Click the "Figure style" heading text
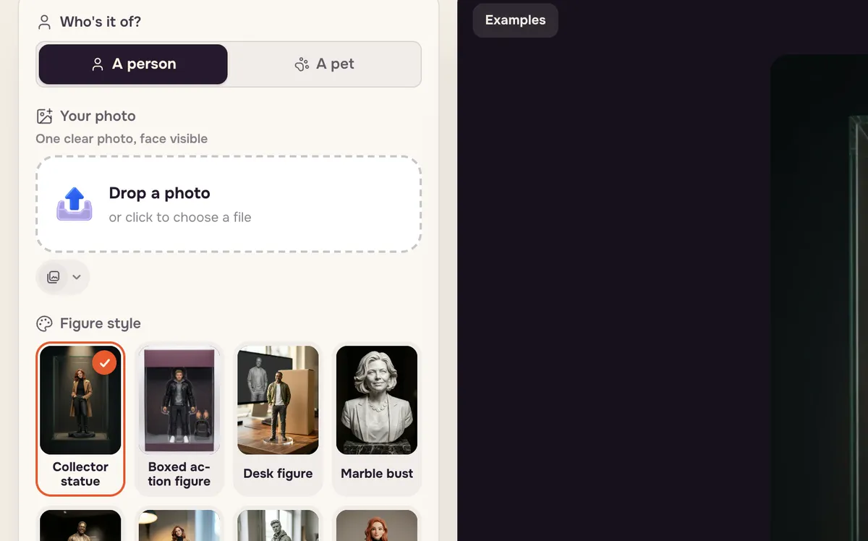The image size is (868, 541). pyautogui.click(x=101, y=323)
